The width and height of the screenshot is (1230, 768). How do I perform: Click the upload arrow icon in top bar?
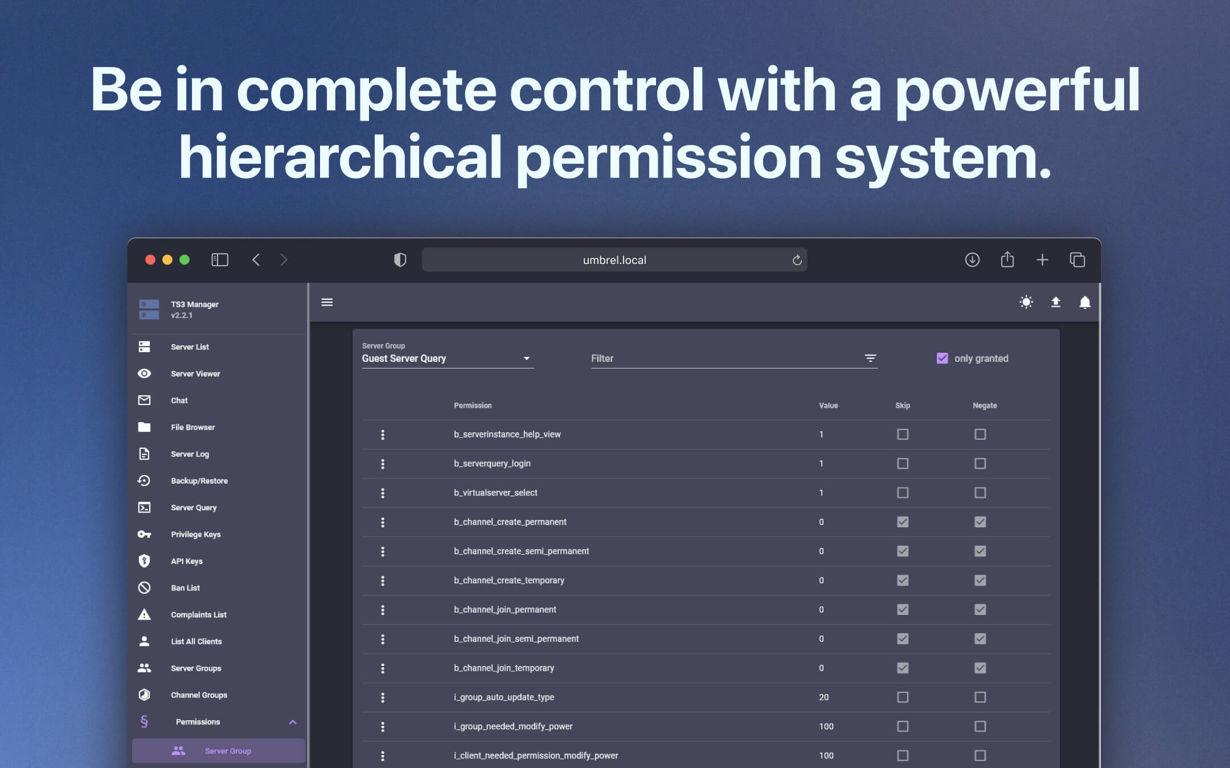(x=1055, y=302)
